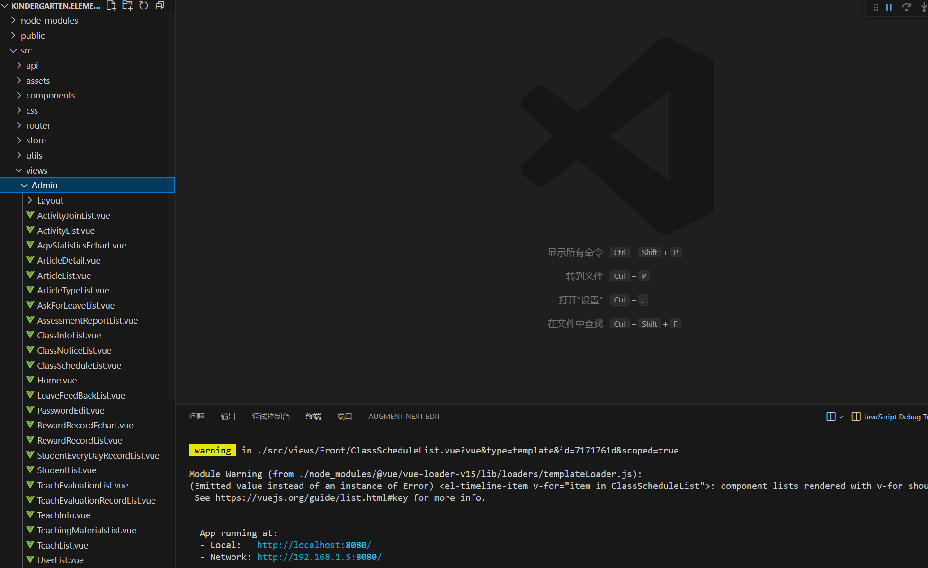Viewport: 928px width, 568px height.
Task: Open TeachingMaterialsList.vue
Action: click(88, 530)
